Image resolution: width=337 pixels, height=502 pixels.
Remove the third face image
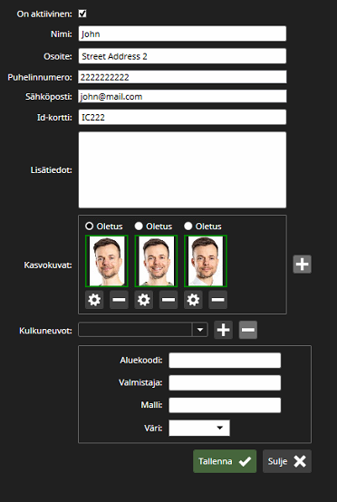tap(218, 300)
